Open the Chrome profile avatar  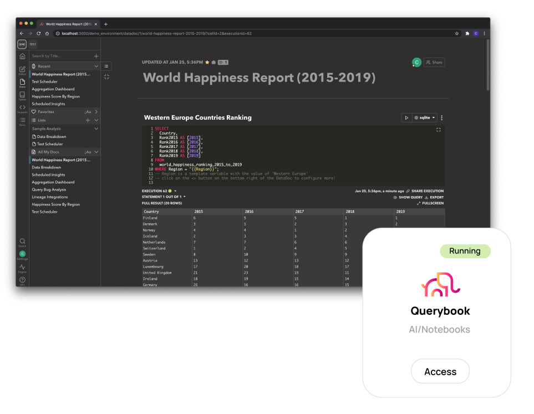(476, 33)
